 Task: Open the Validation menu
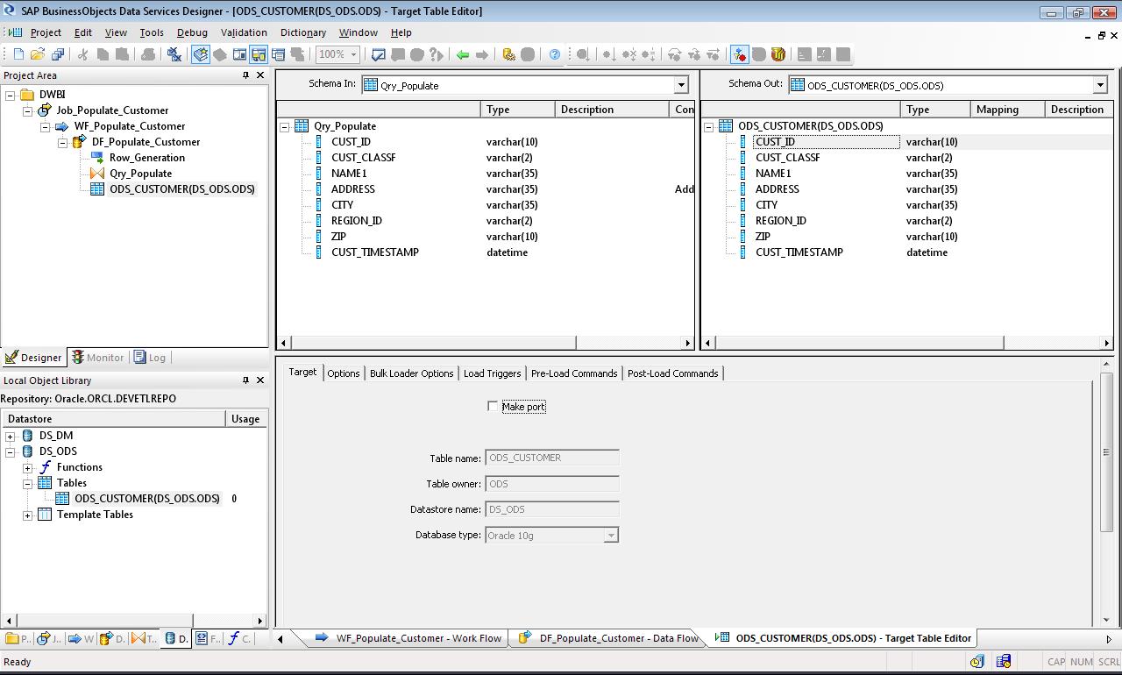click(x=244, y=32)
